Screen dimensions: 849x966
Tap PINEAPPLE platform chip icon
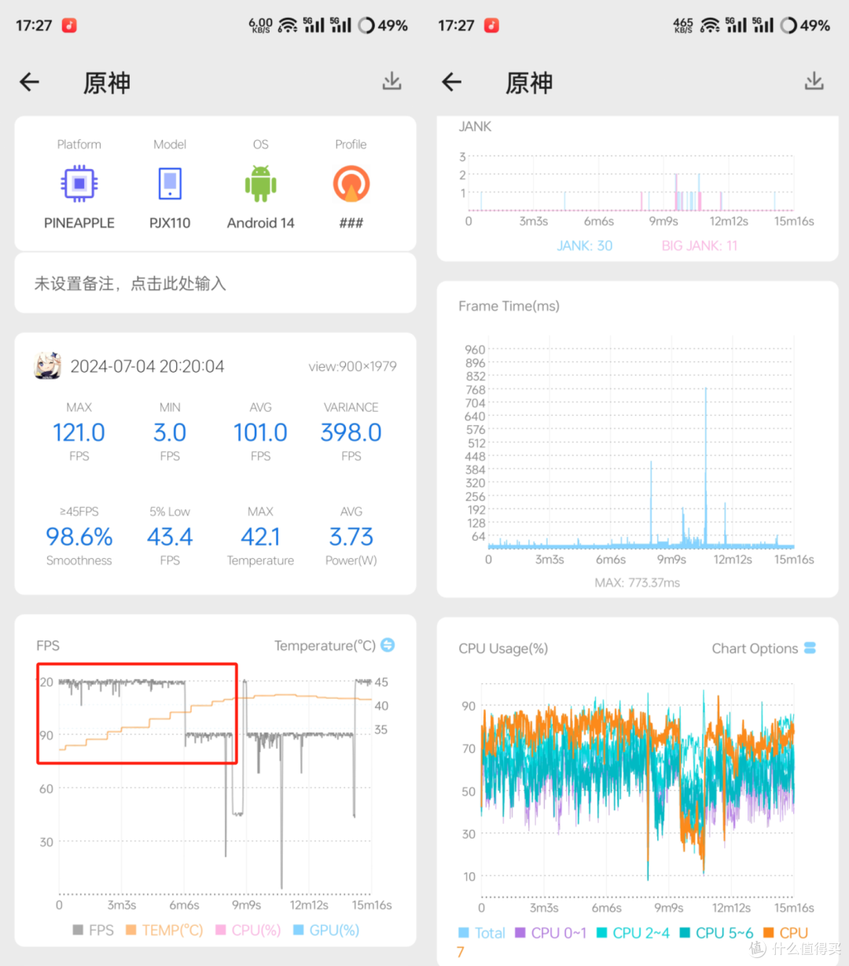pyautogui.click(x=79, y=184)
